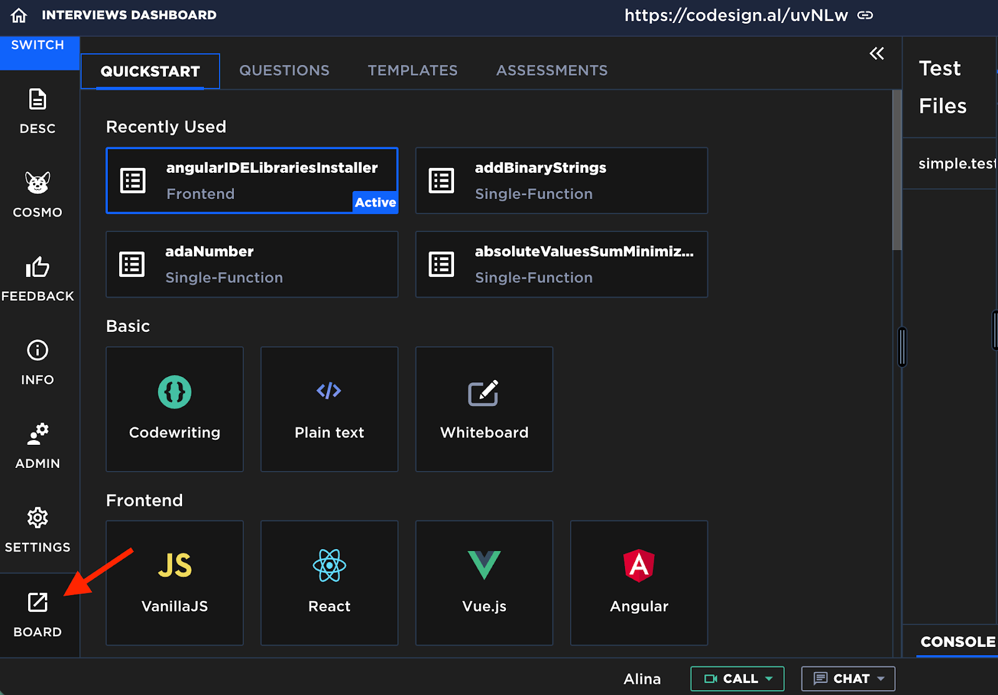Screen dimensions: 998x695
Task: Switch to the Questions tab
Action: [284, 70]
